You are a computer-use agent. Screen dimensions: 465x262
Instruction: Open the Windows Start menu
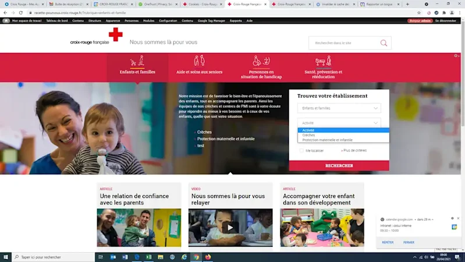pyautogui.click(x=6, y=257)
